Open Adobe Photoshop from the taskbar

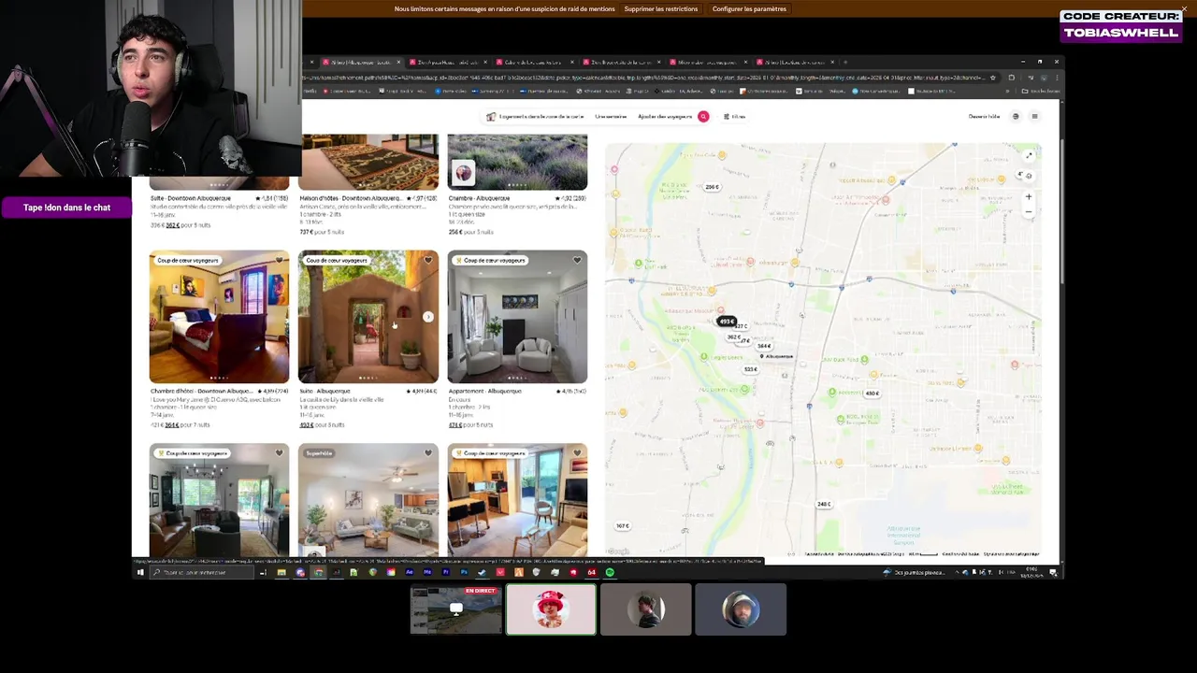464,572
